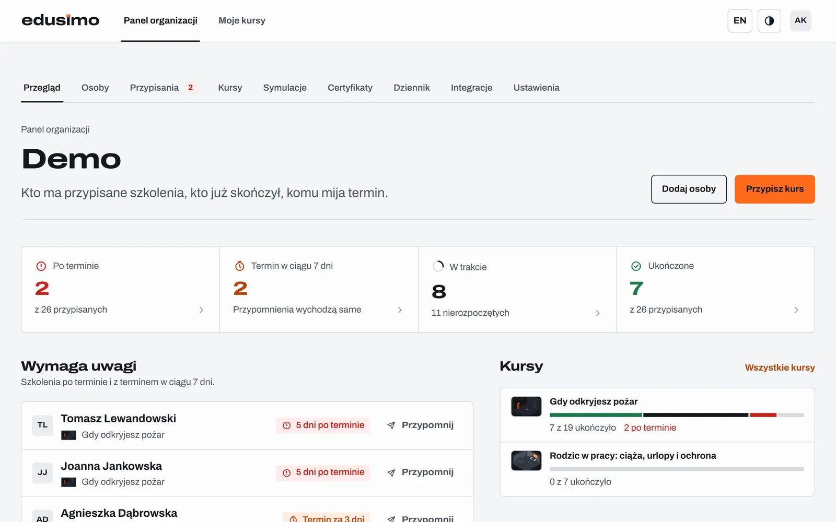Screen dimensions: 836x522
Task: Toggle the dark/light contrast theme button
Action: (769, 21)
